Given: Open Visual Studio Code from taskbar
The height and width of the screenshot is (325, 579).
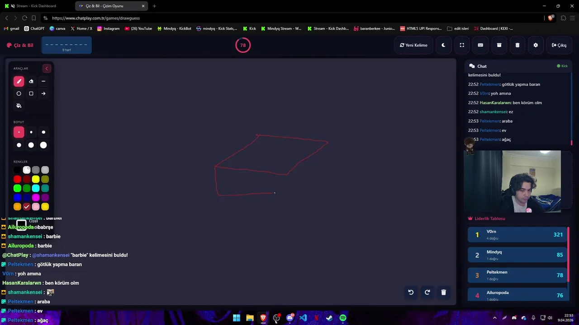Looking at the screenshot, I should tap(303, 318).
